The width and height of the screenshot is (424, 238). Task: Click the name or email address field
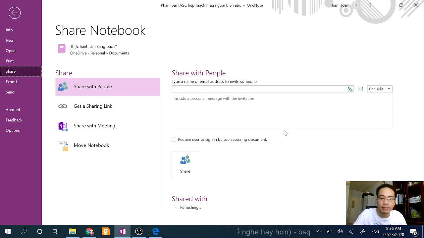tap(259, 89)
